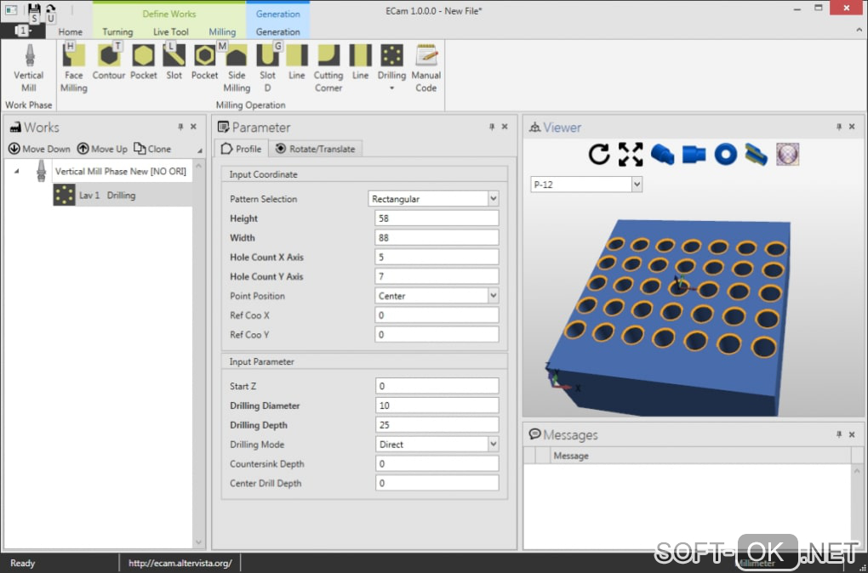The image size is (868, 573).
Task: Choose the Cutting Corner operation
Action: (x=328, y=69)
